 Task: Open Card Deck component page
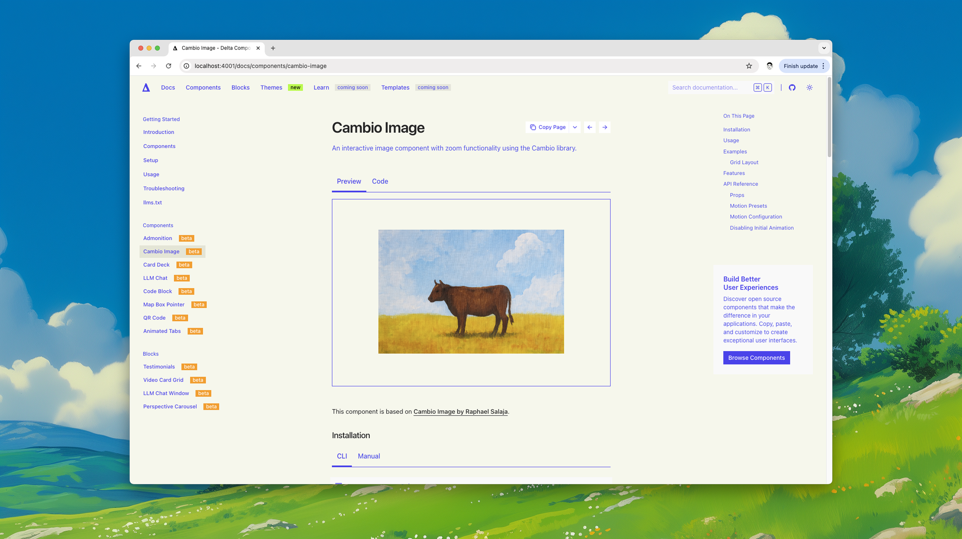pyautogui.click(x=157, y=265)
